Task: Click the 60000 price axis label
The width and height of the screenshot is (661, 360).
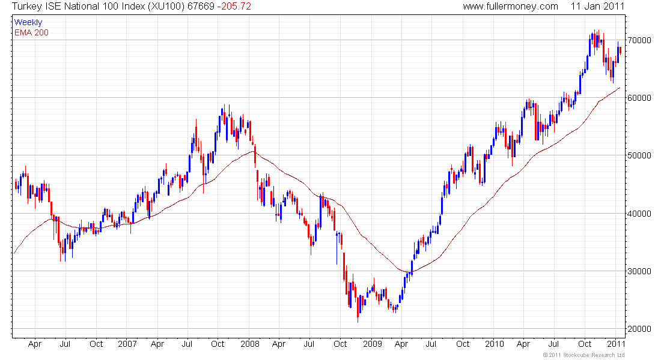Action: (x=639, y=98)
